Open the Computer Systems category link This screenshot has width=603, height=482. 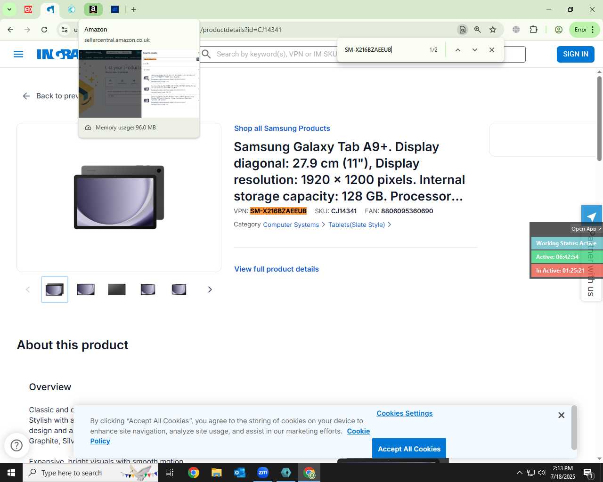tap(291, 225)
